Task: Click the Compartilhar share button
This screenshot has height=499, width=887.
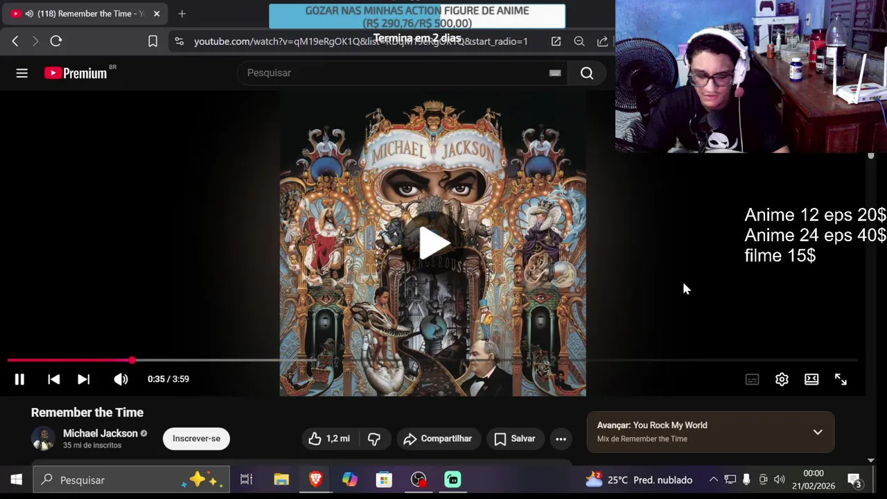Action: 438,439
